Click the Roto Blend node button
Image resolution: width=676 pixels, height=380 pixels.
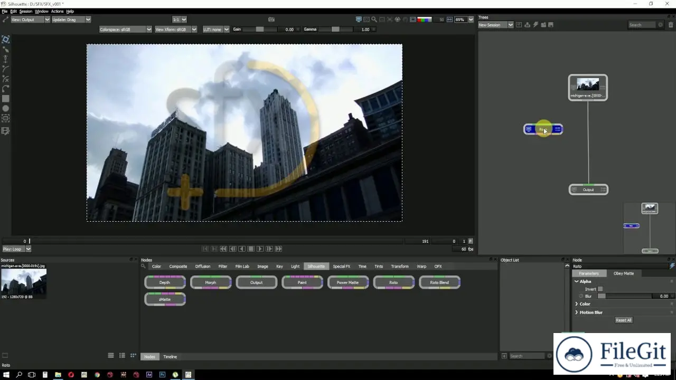tap(439, 282)
